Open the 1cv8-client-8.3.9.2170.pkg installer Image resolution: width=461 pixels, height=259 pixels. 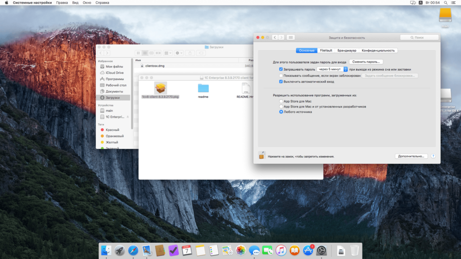[x=160, y=88]
